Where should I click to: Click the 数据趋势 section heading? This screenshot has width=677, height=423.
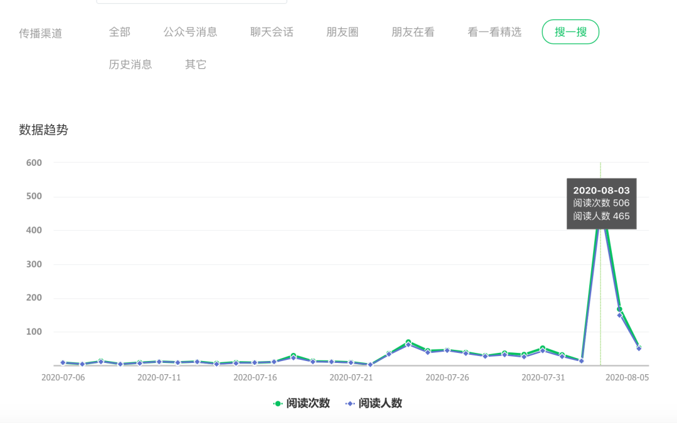click(43, 130)
